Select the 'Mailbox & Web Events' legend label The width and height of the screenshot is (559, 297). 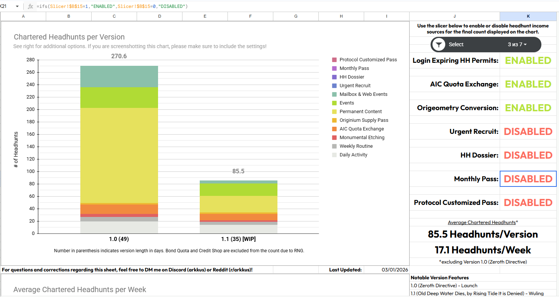[363, 94]
